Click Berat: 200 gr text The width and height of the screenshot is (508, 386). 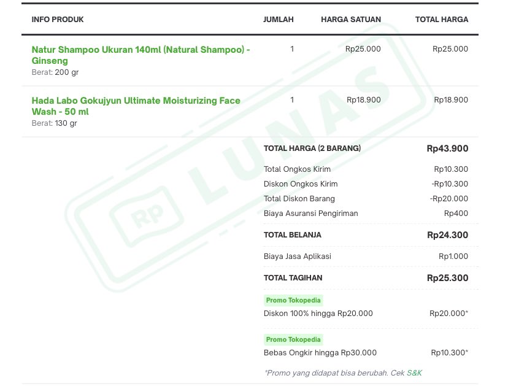click(55, 72)
